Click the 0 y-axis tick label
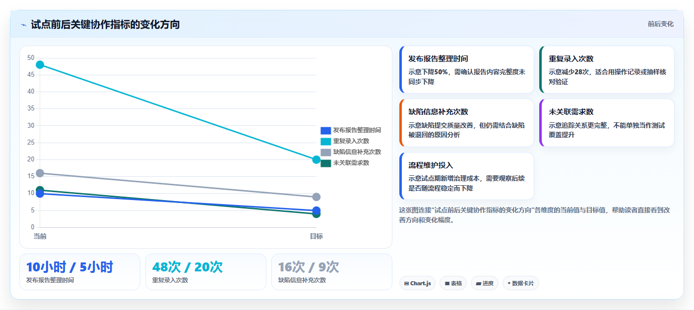This screenshot has height=310, width=694. point(33,227)
